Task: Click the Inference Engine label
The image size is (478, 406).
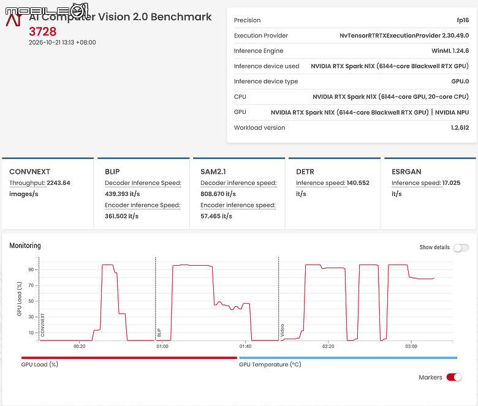Action: (259, 51)
